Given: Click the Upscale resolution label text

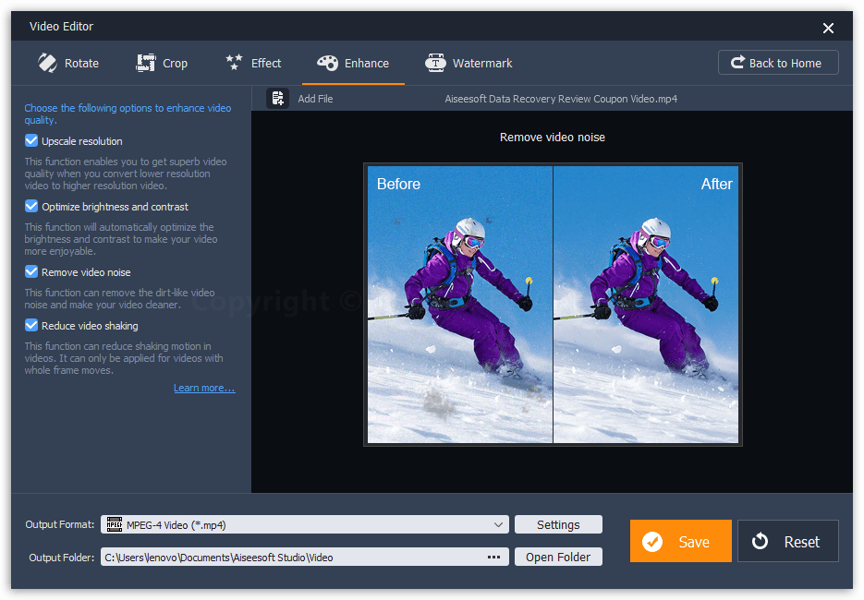Looking at the screenshot, I should [x=82, y=141].
